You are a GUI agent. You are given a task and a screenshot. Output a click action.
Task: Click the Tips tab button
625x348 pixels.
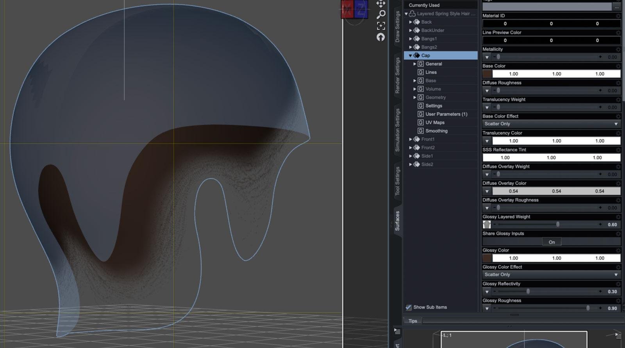click(413, 321)
